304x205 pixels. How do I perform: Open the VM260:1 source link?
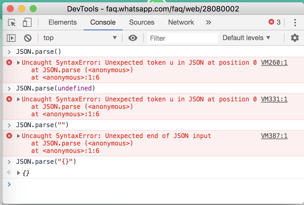pyautogui.click(x=274, y=63)
